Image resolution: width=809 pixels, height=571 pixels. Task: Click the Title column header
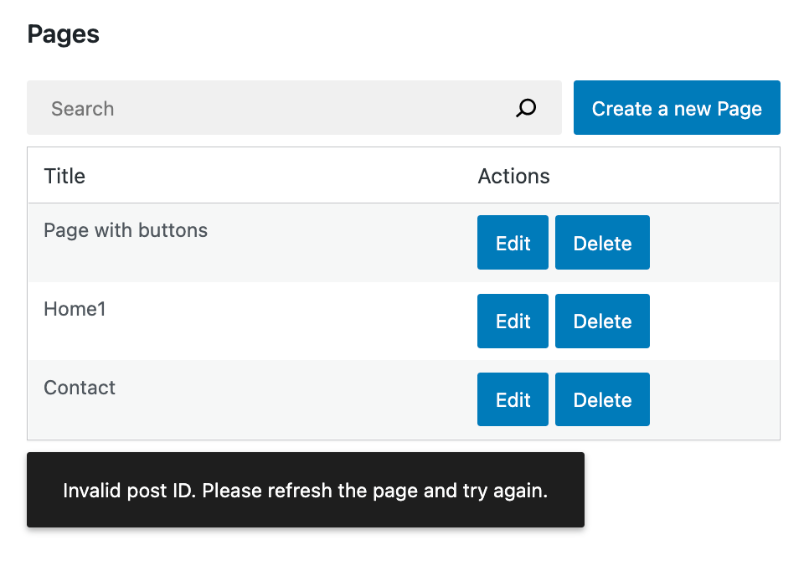click(x=64, y=176)
